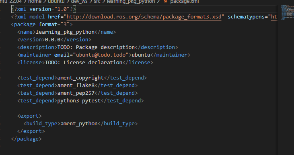Click the closing /export tag
The width and height of the screenshot is (294, 155).
(x=31, y=131)
